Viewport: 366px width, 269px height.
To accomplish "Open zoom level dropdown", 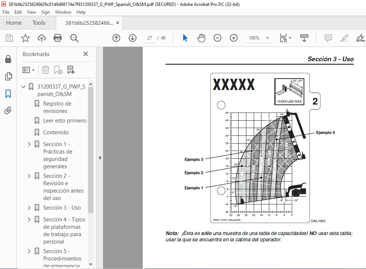I will (x=267, y=38).
